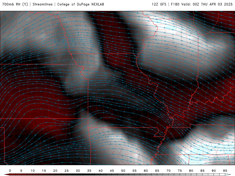Screen dimensions: 235x176
Task: Click the 0 value on color scale
Action: [10, 171]
